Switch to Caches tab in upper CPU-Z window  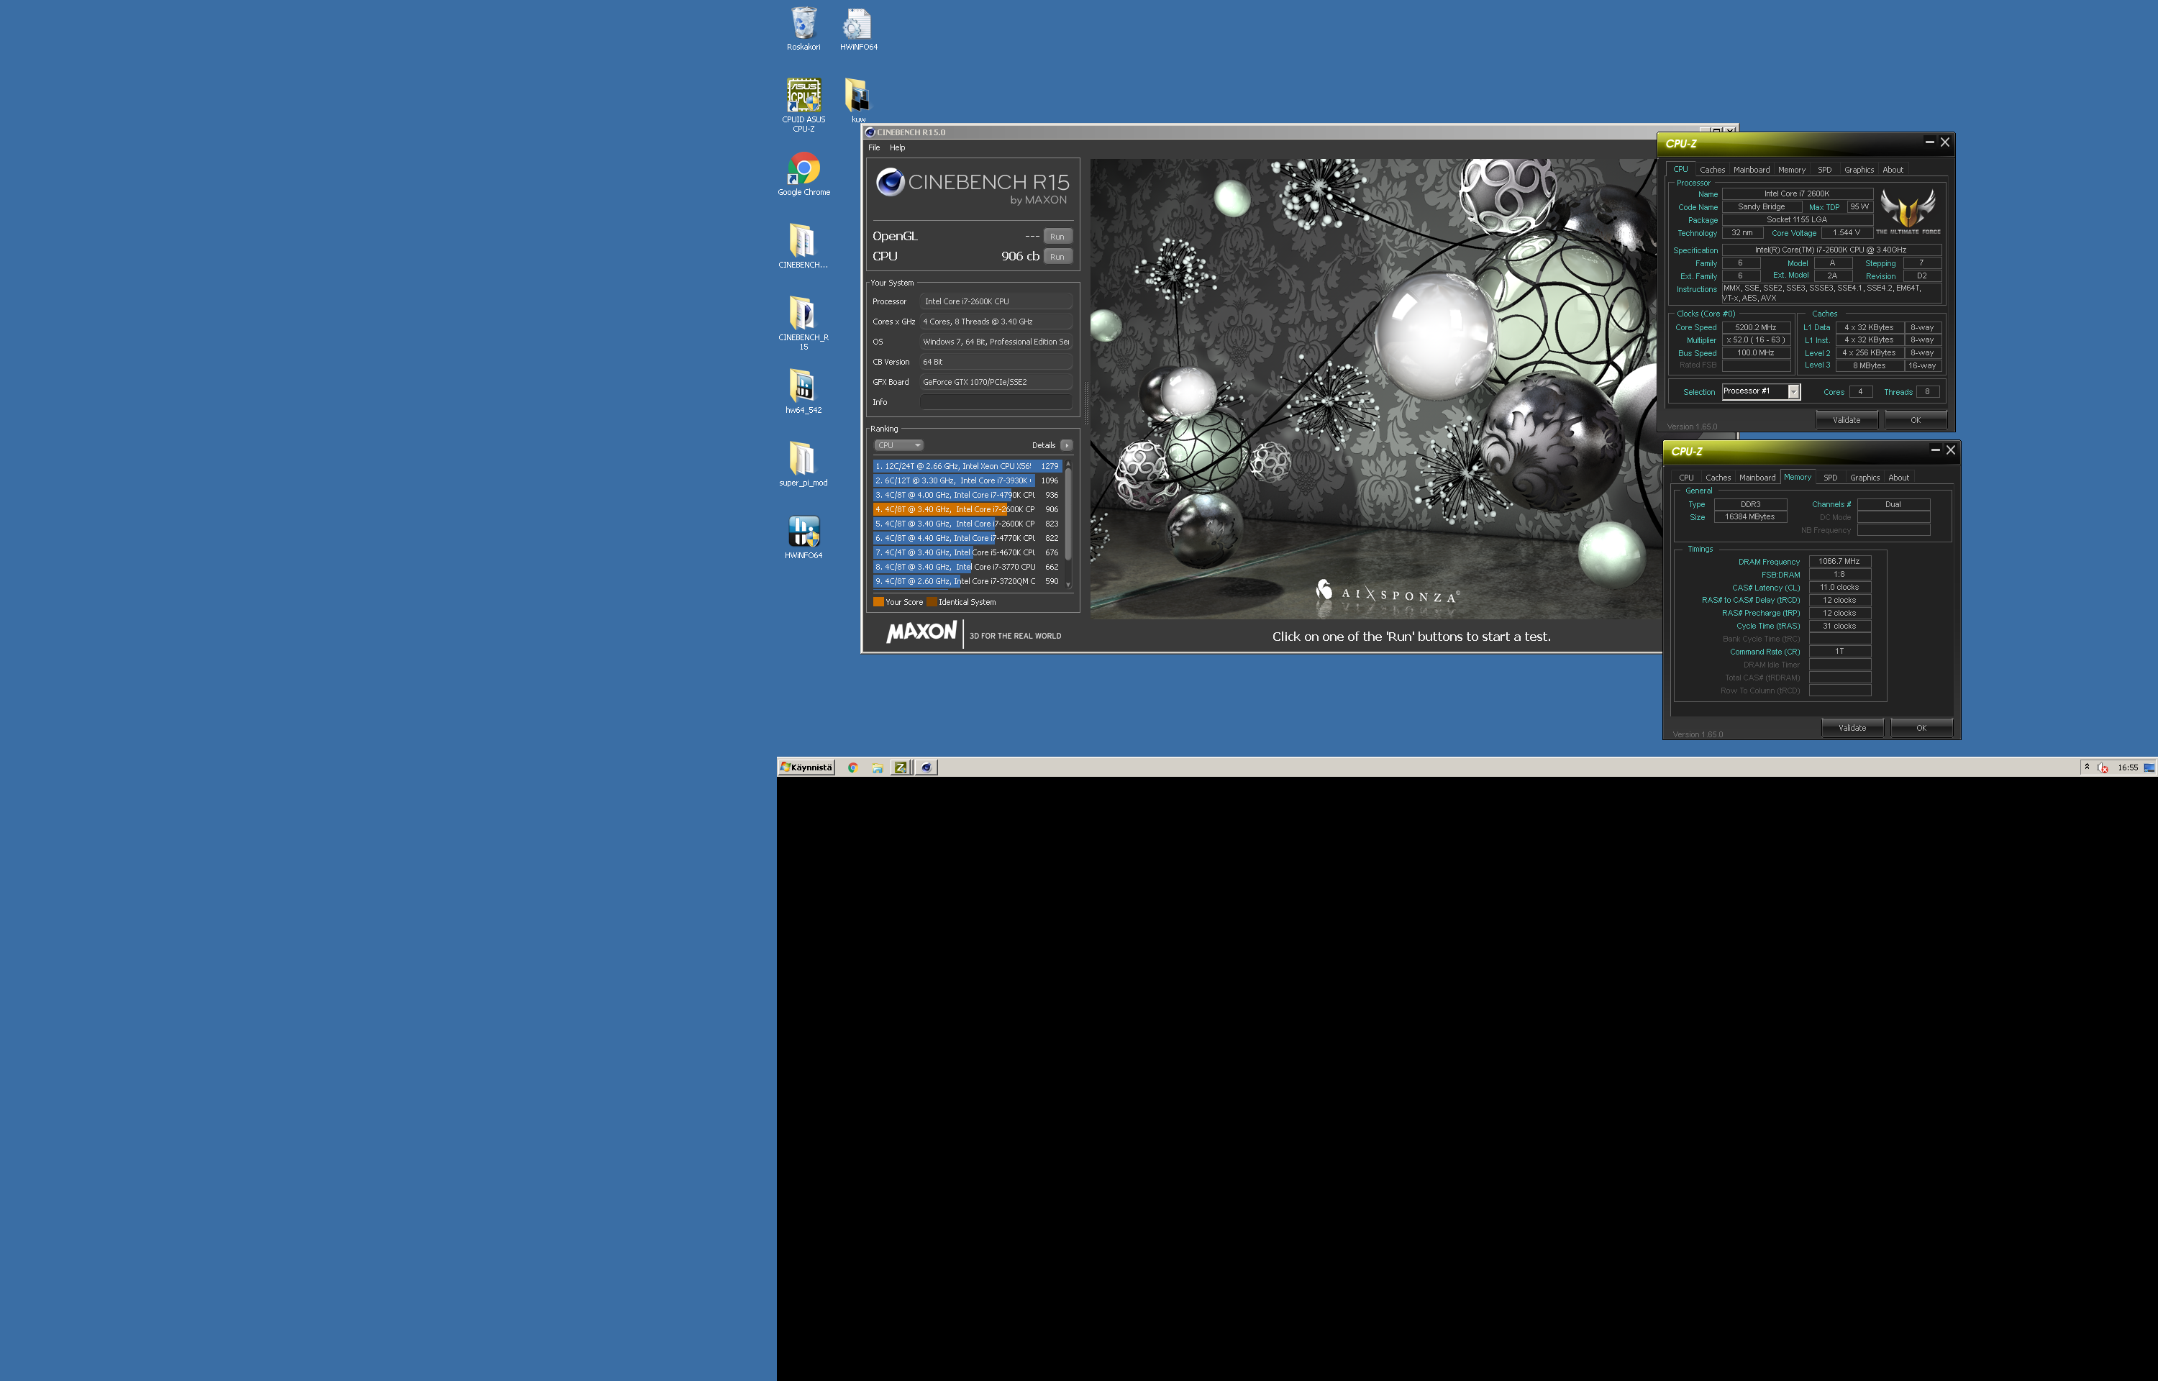click(1713, 170)
